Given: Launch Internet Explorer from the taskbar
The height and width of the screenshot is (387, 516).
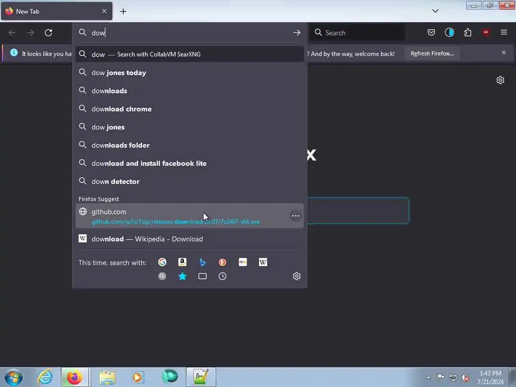Looking at the screenshot, I should (45, 377).
